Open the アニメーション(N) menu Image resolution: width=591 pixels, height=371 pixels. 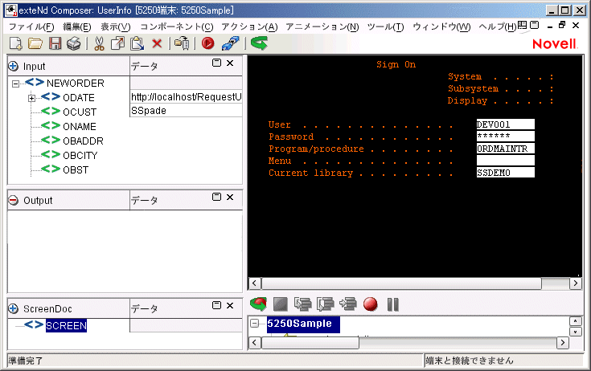322,26
